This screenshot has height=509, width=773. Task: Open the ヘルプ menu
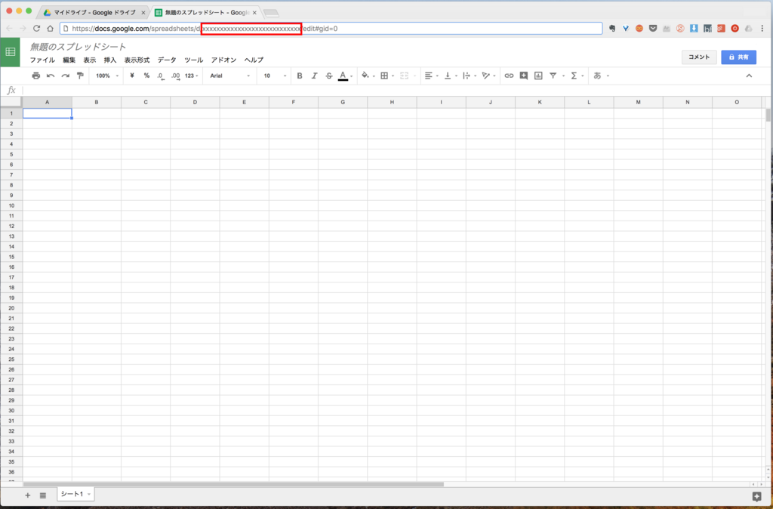[x=254, y=60]
